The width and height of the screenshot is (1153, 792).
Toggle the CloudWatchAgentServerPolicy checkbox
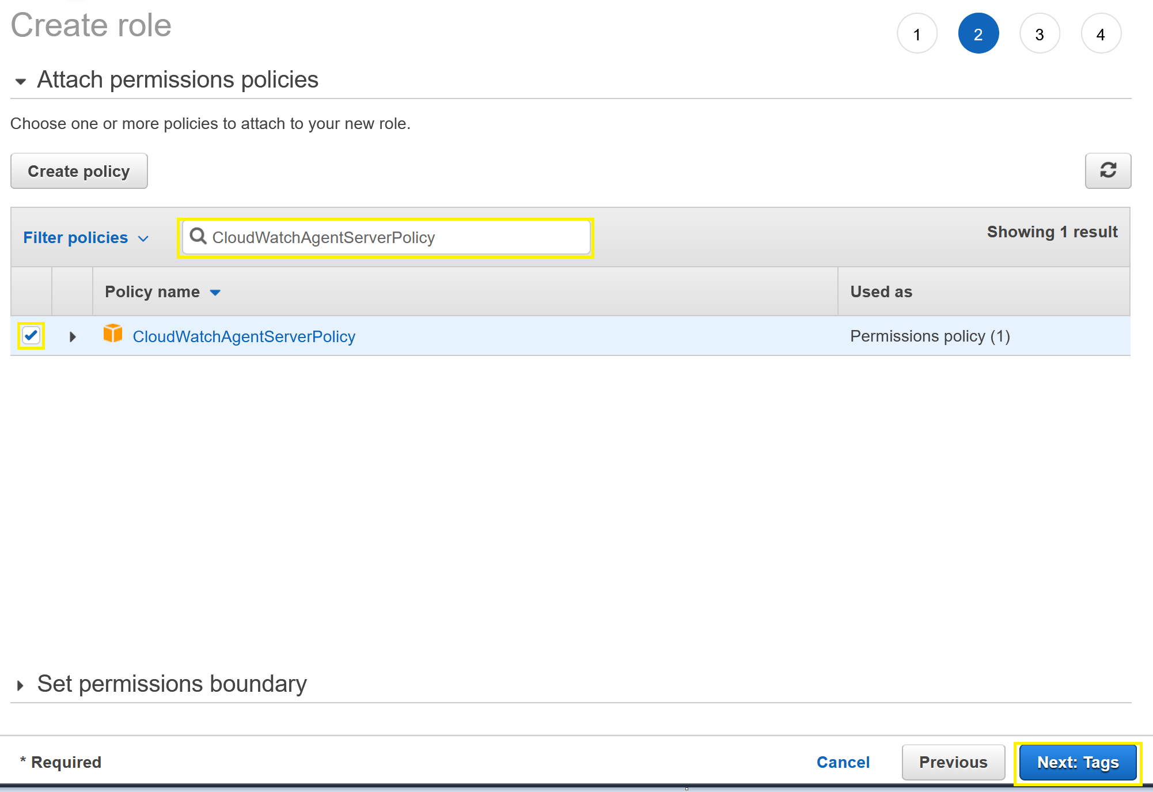pyautogui.click(x=32, y=336)
